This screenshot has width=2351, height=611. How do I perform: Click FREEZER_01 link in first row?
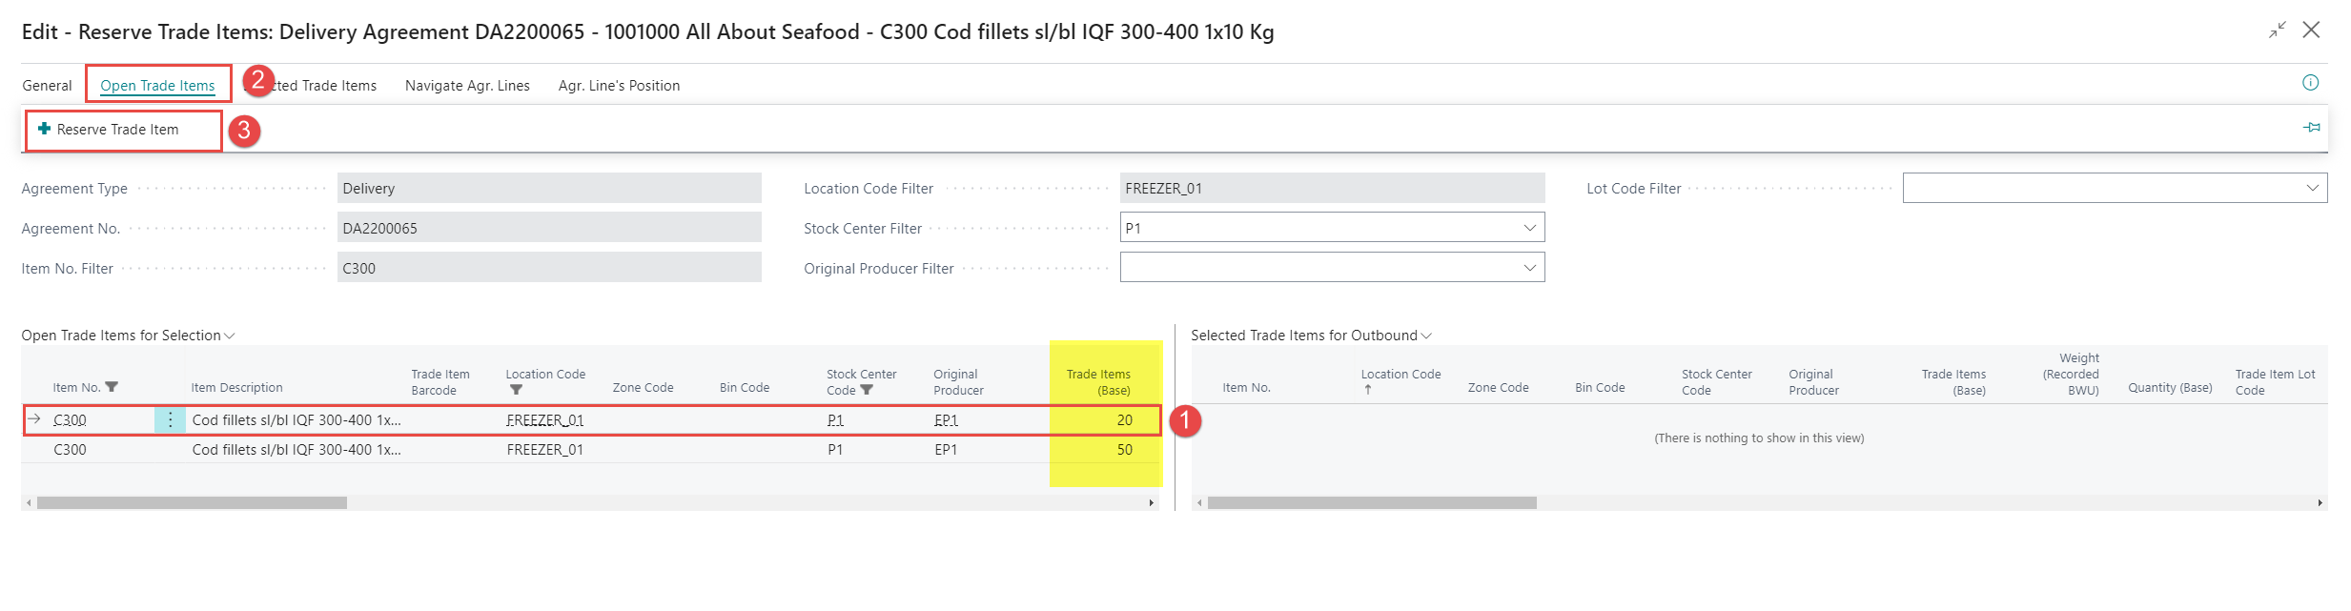544,420
